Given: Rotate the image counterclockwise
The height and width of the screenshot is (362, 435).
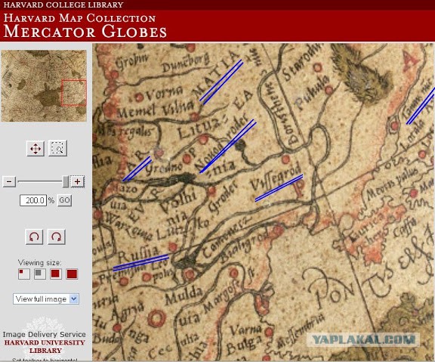Looking at the screenshot, I should tap(34, 237).
